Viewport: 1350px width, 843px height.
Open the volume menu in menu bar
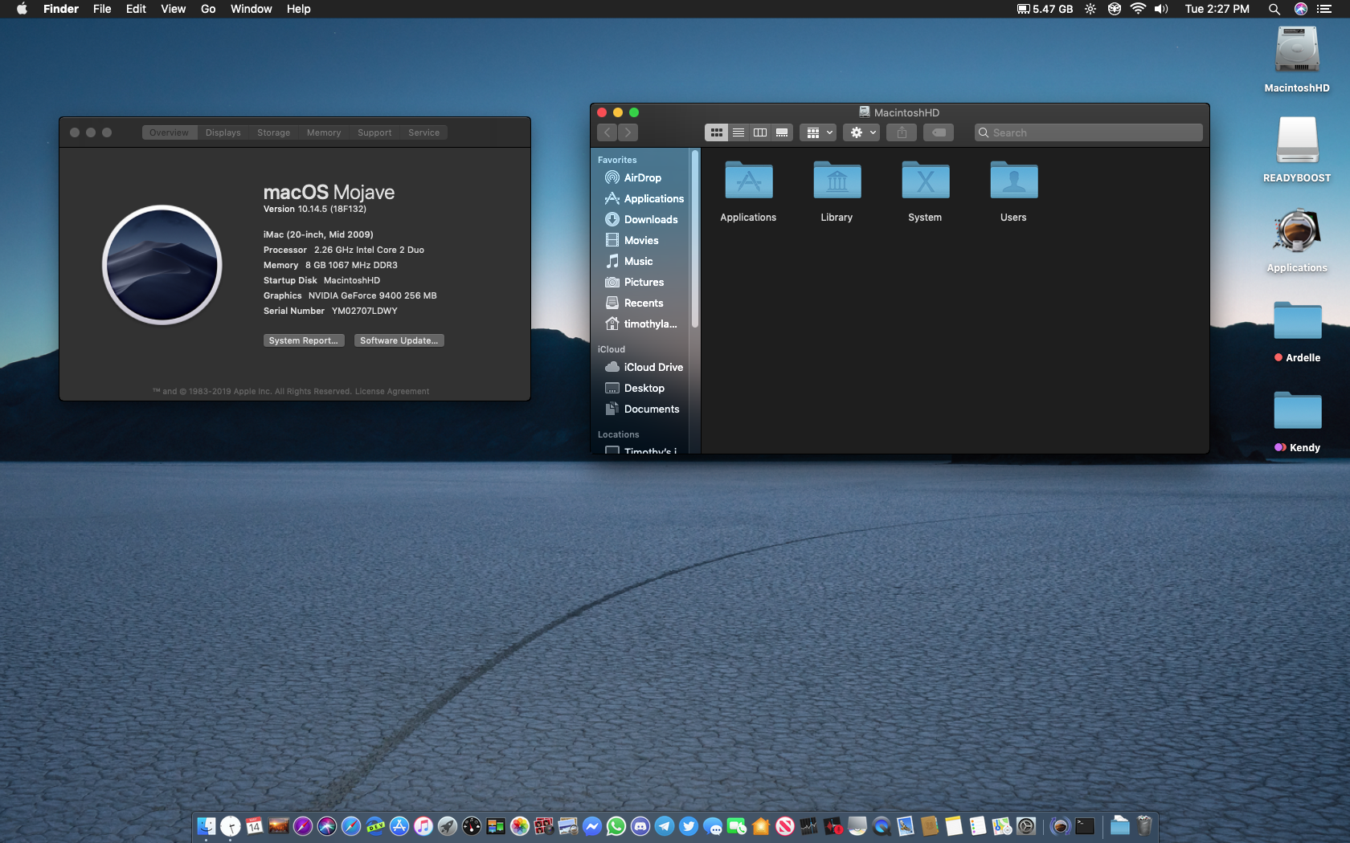pyautogui.click(x=1161, y=9)
